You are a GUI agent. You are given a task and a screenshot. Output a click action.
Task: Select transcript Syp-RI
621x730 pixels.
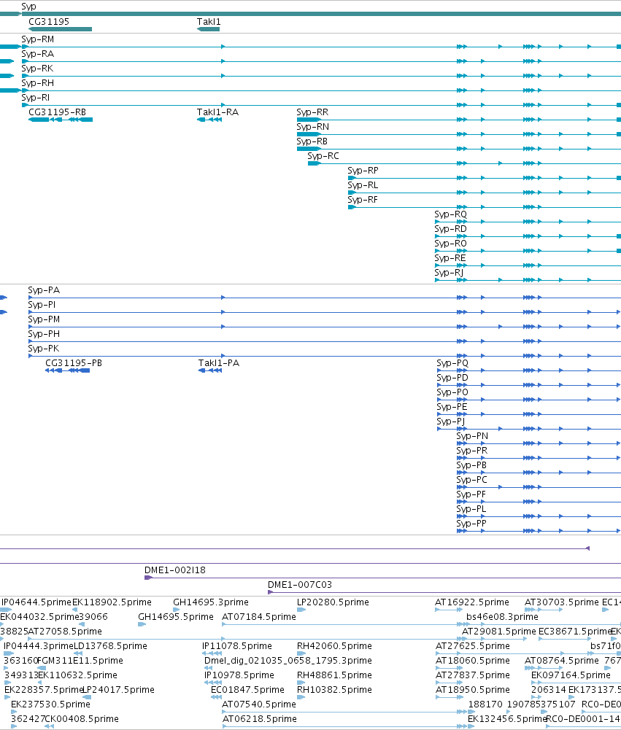(x=36, y=98)
